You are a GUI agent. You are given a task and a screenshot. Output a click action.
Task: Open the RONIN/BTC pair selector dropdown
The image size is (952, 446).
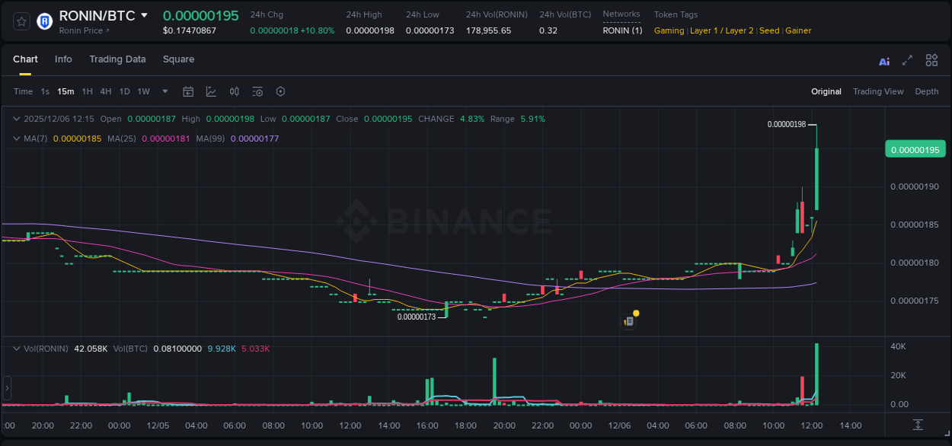pos(145,15)
